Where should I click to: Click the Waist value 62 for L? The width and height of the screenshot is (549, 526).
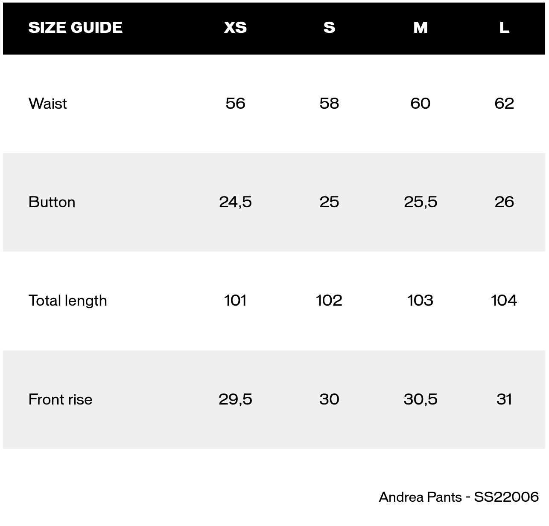pos(504,104)
